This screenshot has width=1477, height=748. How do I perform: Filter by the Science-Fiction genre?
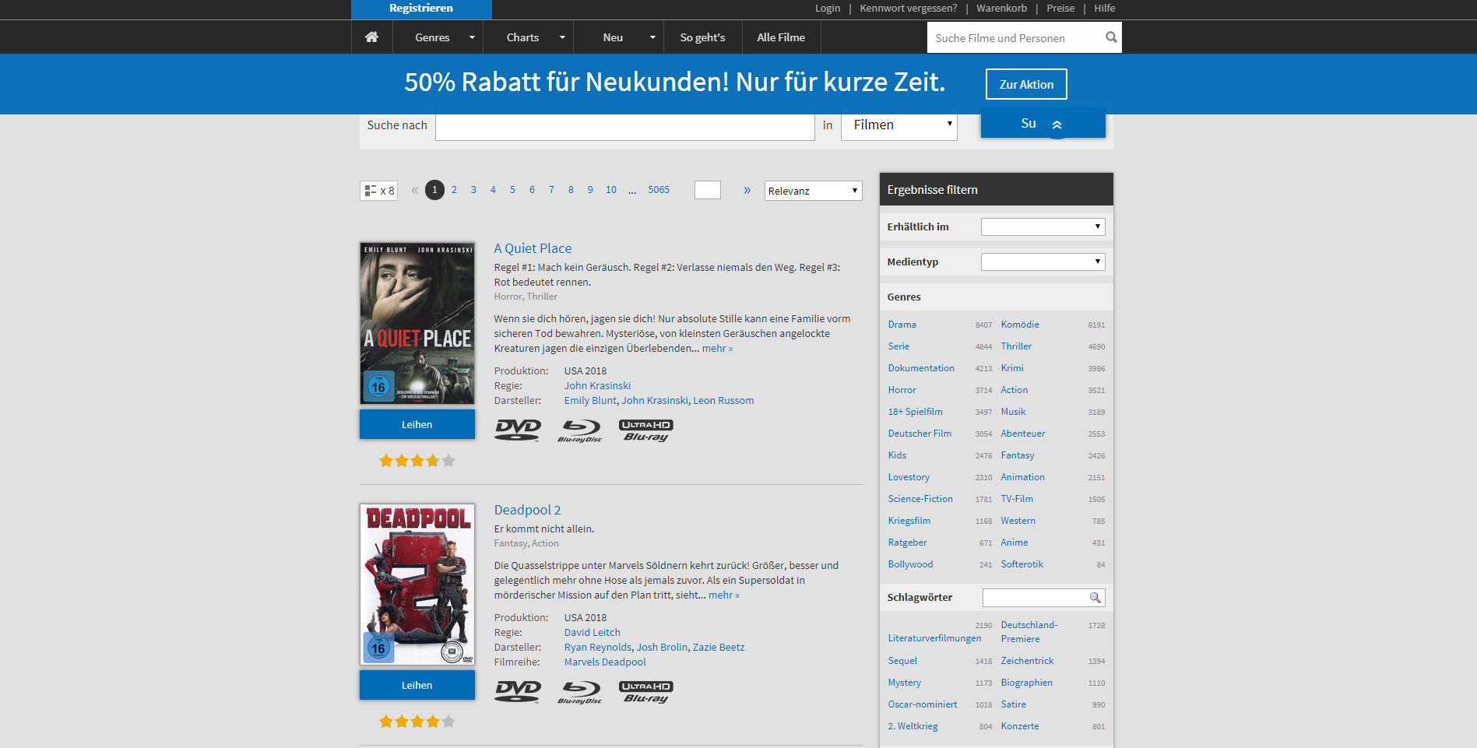click(x=920, y=499)
